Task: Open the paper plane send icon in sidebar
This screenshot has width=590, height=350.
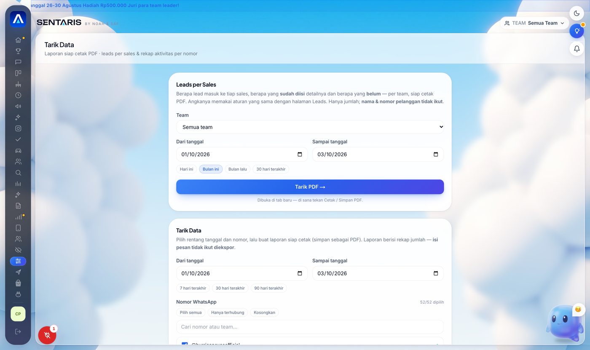Action: pos(18,272)
